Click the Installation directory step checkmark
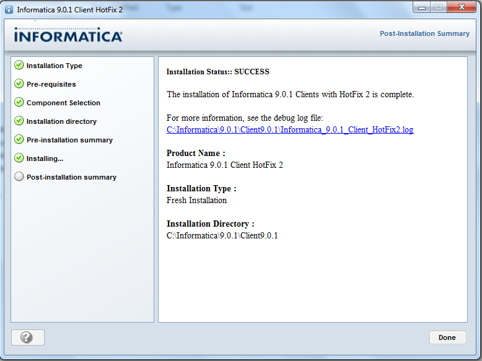Screen dimensions: 482x361 tap(19, 121)
